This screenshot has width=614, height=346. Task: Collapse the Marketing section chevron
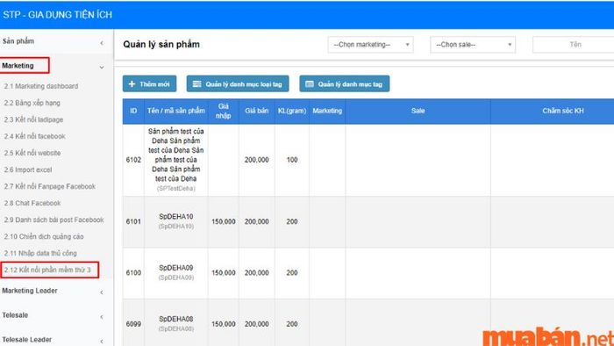[x=102, y=68]
